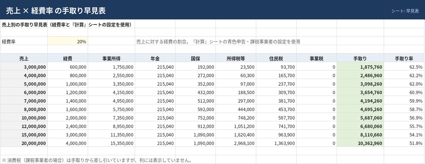Click the 手取り率 cell 62.5%
This screenshot has width=425, height=164.
pyautogui.click(x=404, y=67)
